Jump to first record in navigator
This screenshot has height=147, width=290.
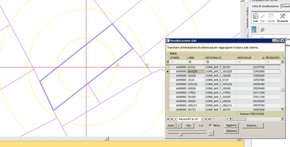click(168, 119)
